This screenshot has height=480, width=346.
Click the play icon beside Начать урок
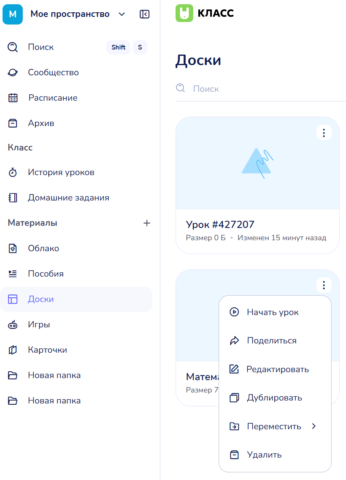pyautogui.click(x=234, y=312)
